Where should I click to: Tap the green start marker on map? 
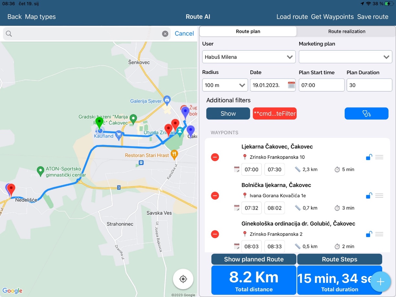(99, 123)
